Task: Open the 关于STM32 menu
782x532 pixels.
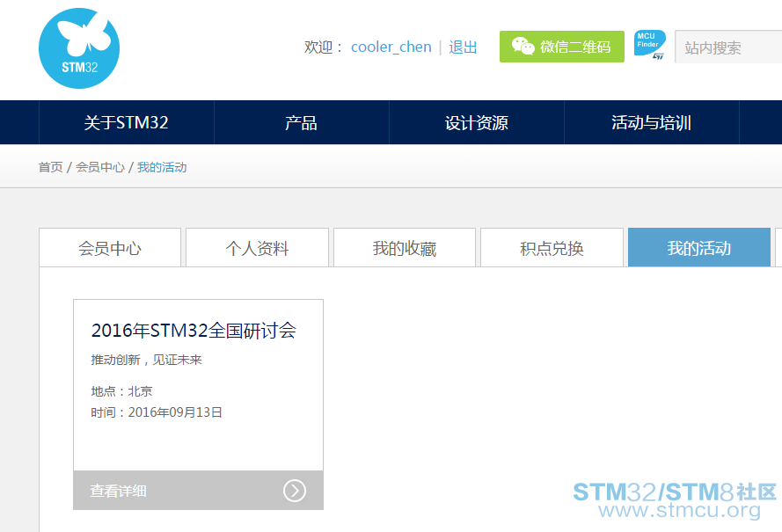Action: point(126,122)
